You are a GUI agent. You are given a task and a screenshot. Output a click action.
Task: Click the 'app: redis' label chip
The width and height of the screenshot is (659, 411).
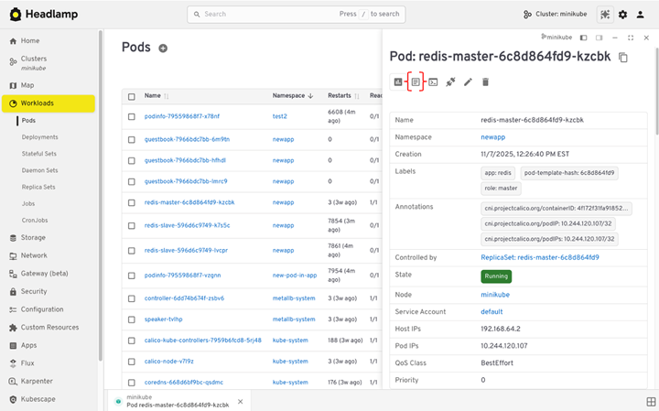(x=498, y=173)
